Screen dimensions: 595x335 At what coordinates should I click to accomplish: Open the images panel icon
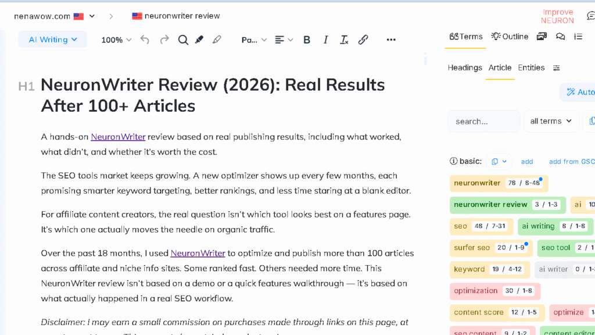point(542,37)
